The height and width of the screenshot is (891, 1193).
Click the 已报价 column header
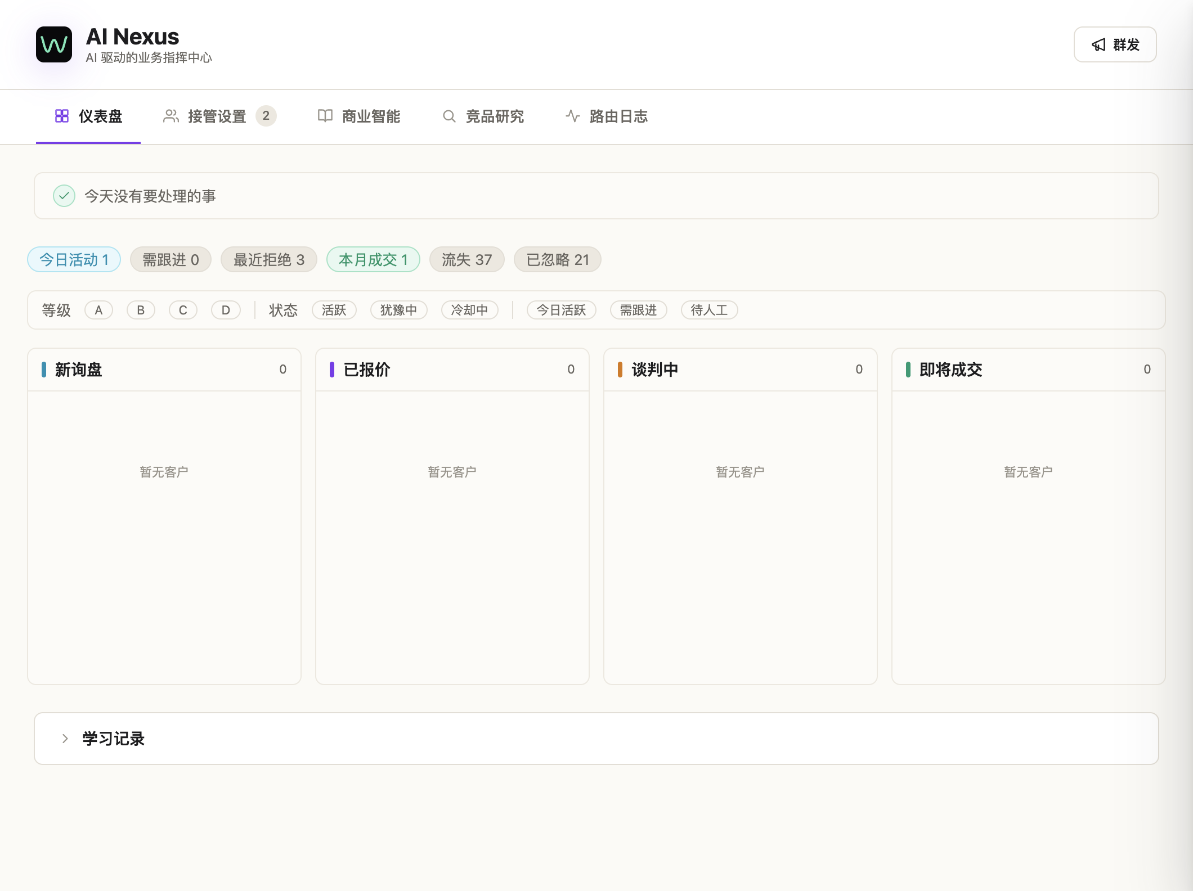coord(452,370)
